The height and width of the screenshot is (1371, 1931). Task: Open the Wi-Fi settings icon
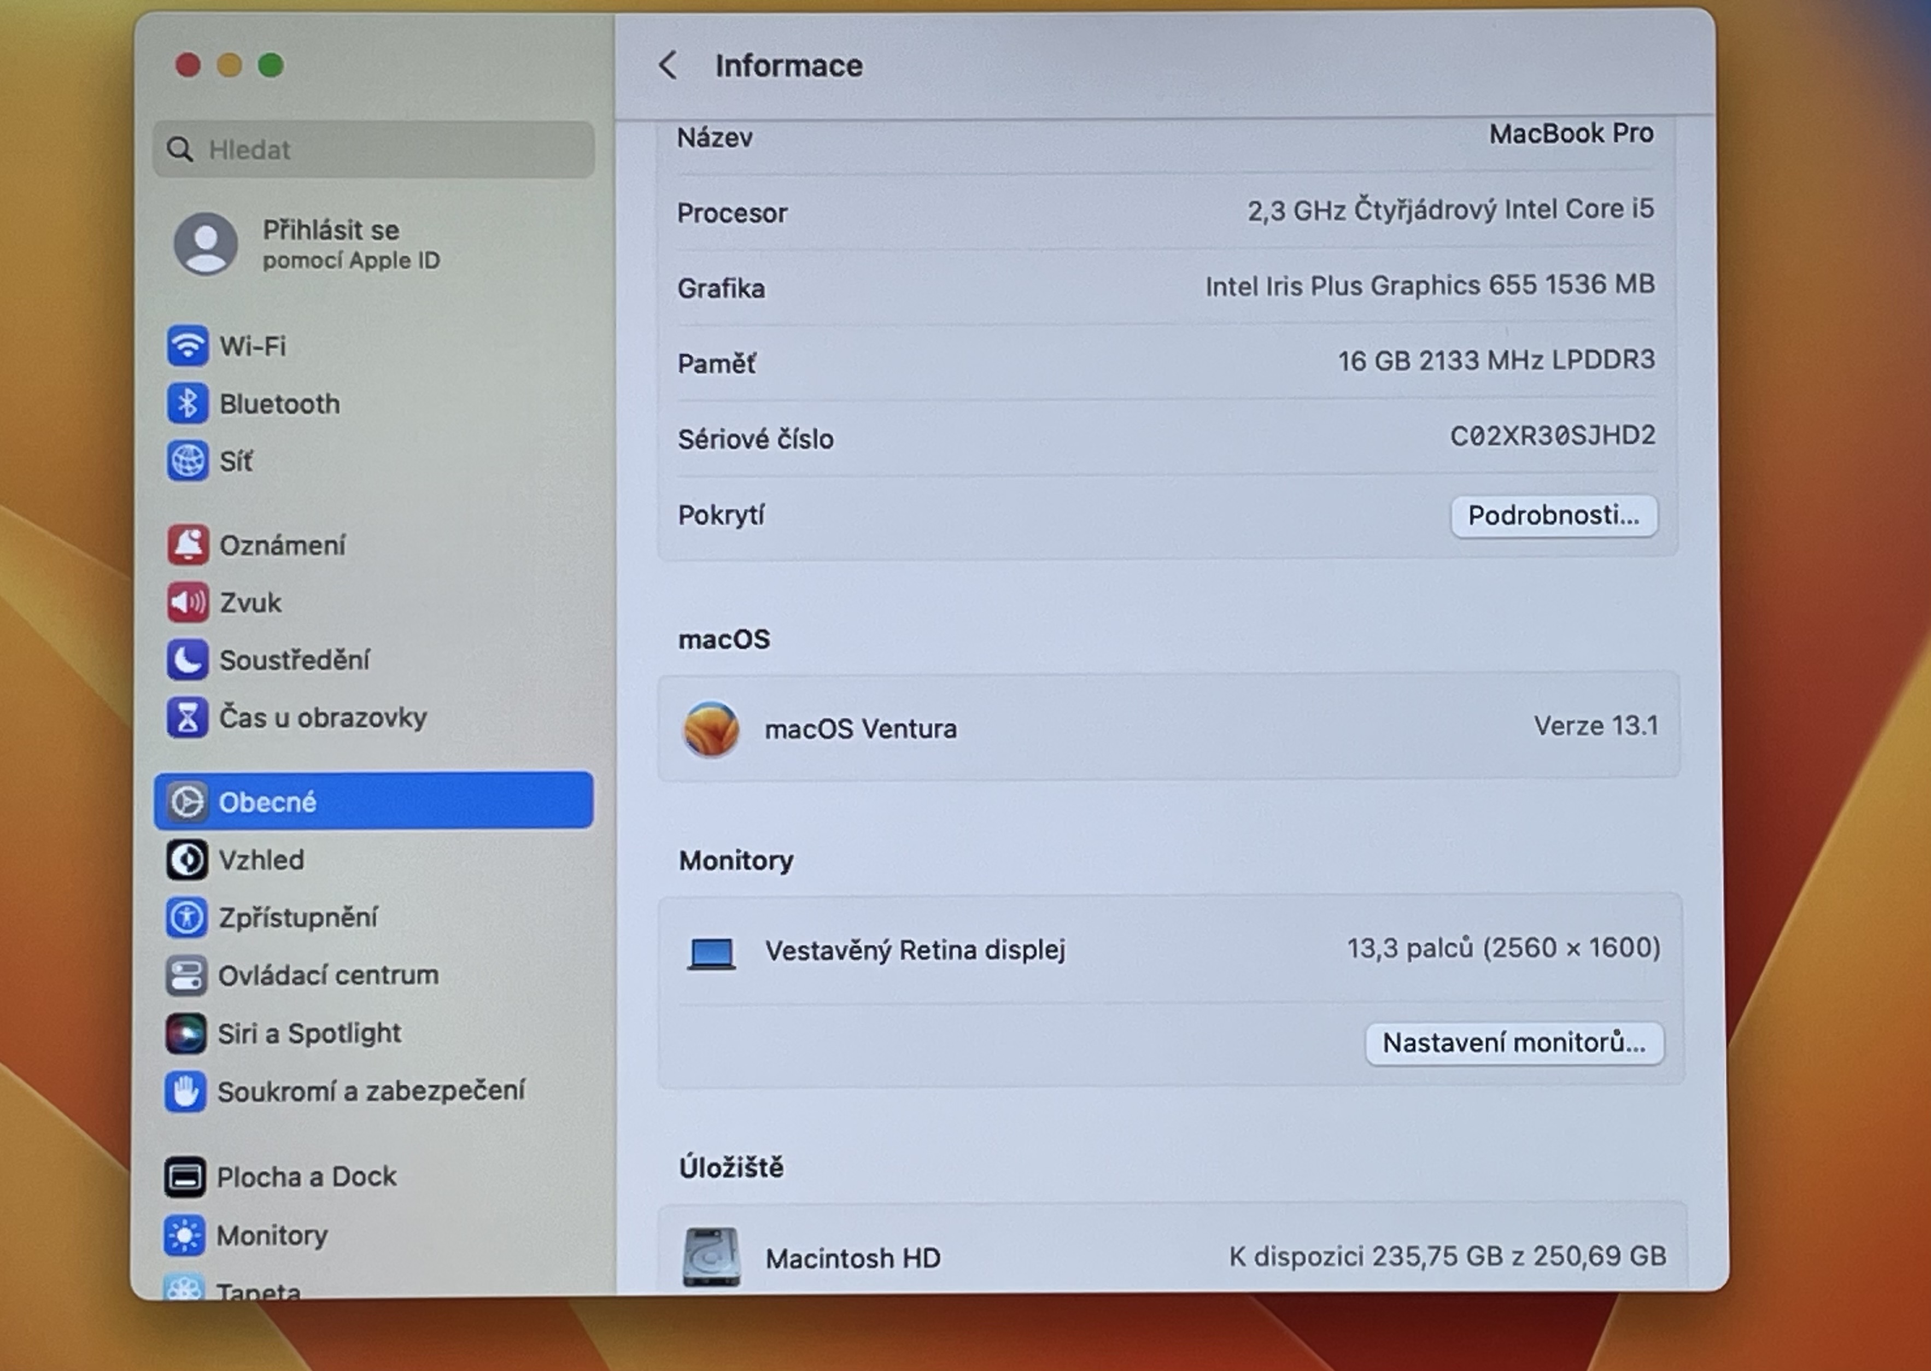pyautogui.click(x=186, y=346)
